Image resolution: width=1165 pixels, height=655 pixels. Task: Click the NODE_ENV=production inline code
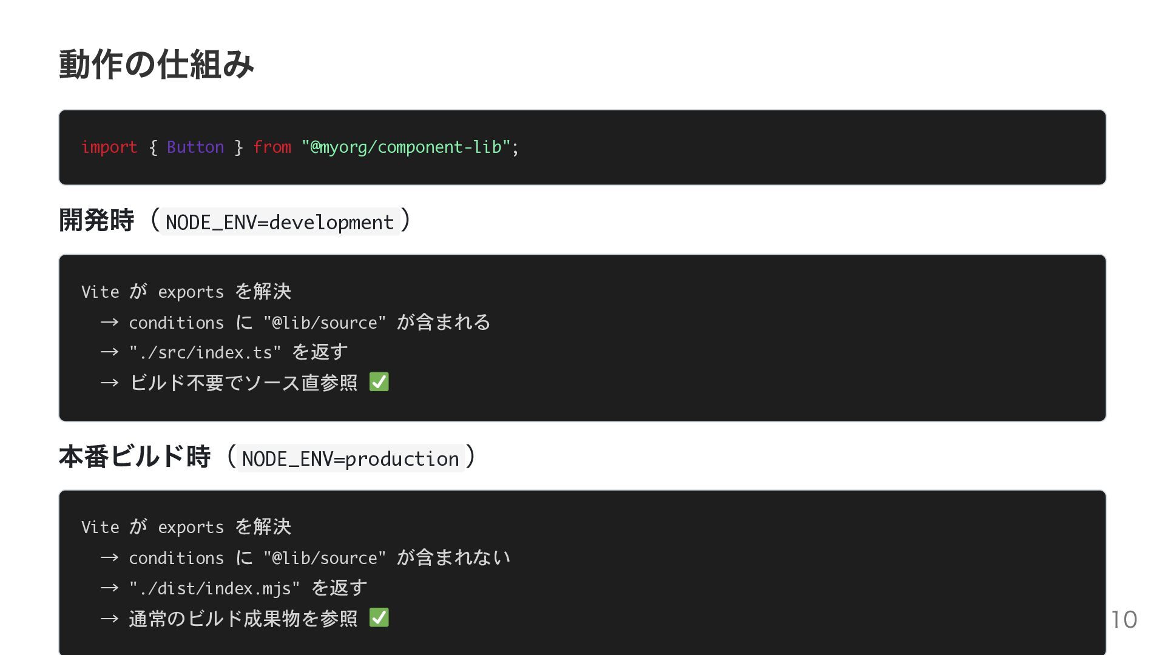(x=350, y=458)
